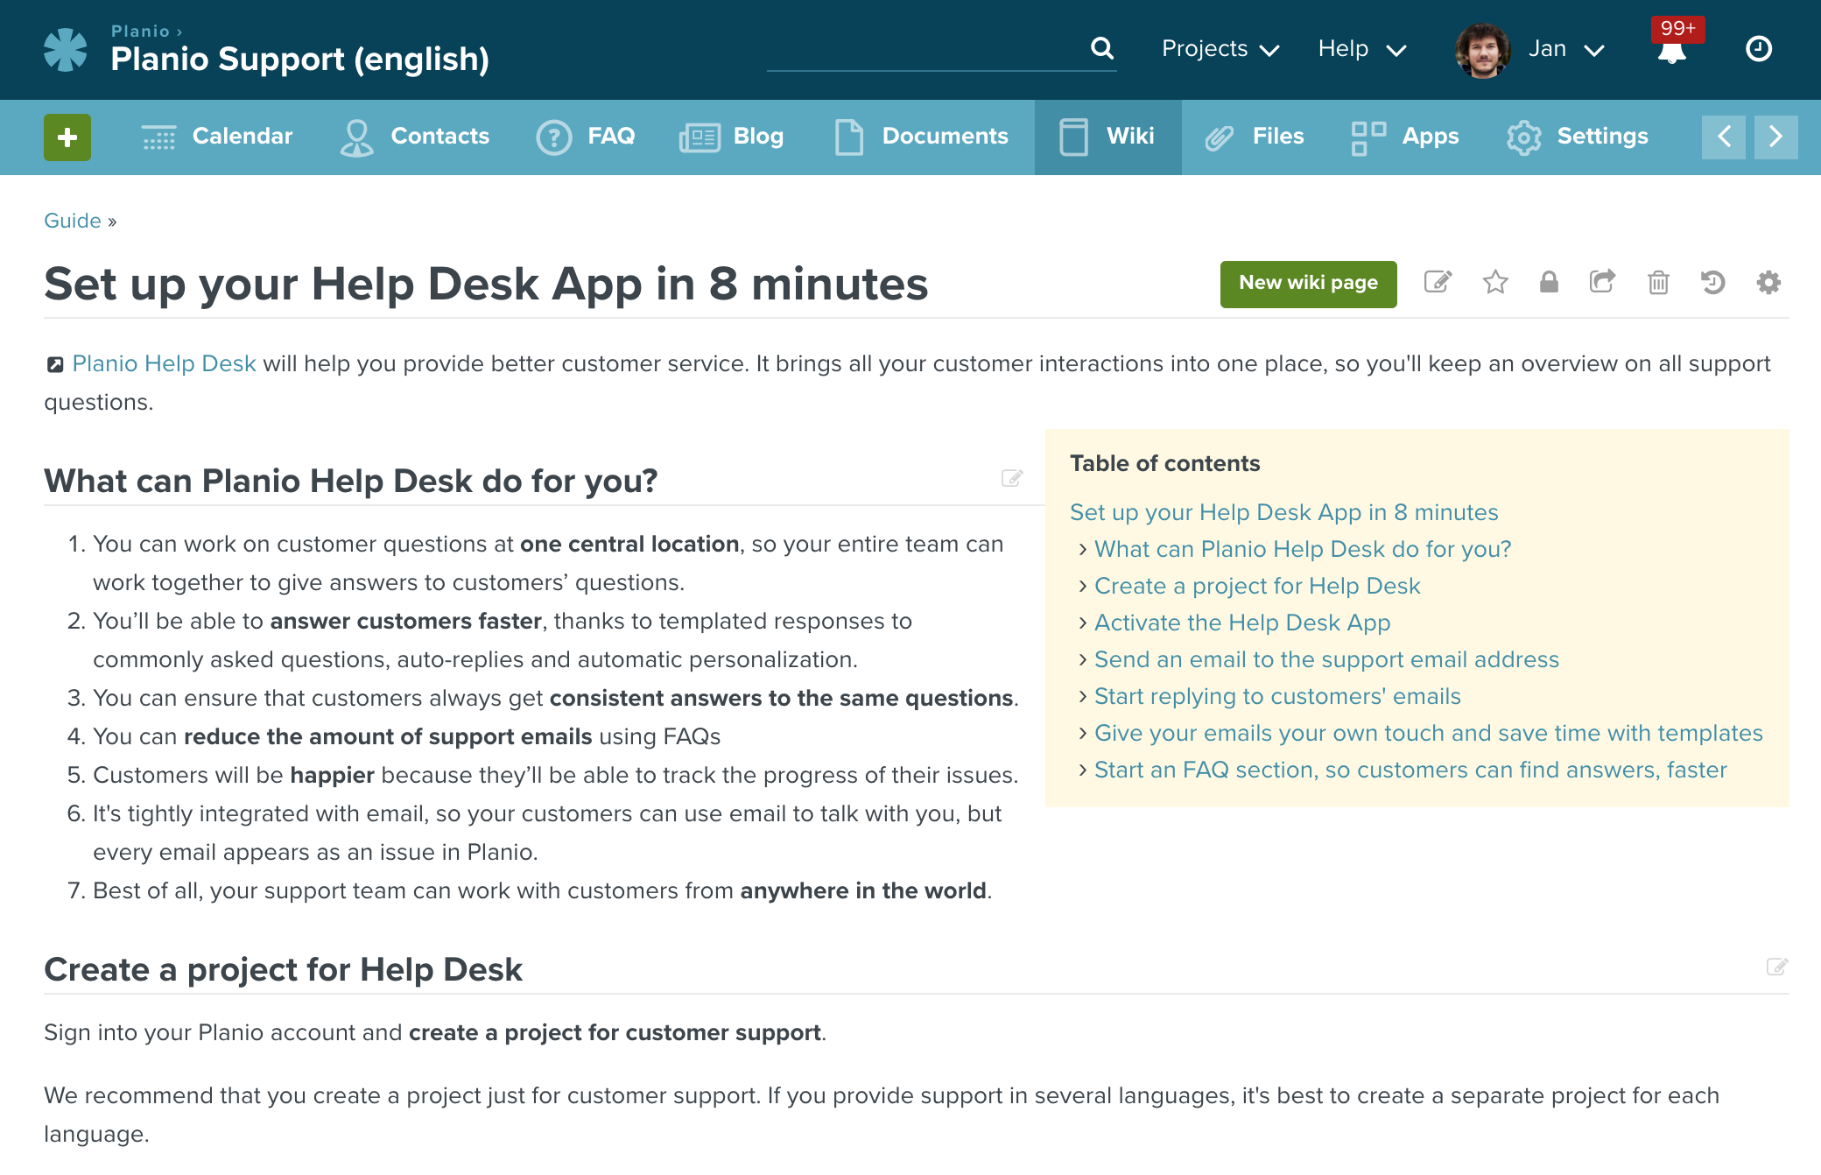Click the Apps grid icon

1368,137
